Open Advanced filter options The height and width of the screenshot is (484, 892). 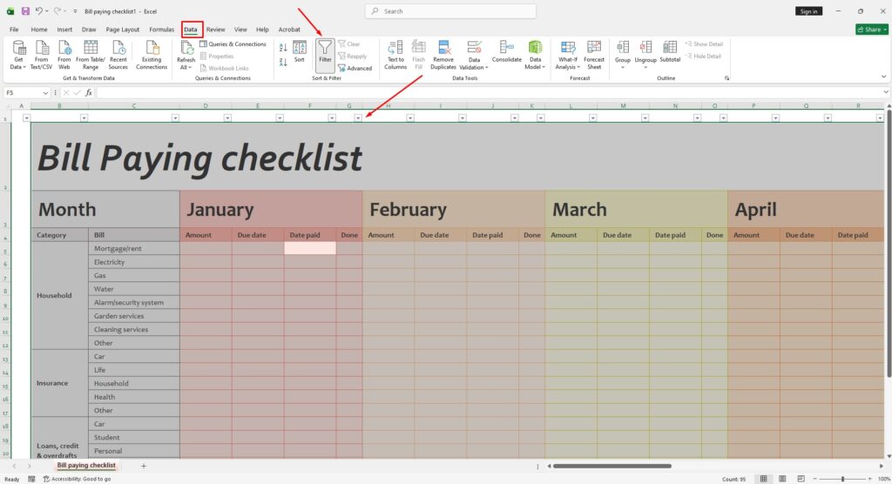(x=355, y=68)
